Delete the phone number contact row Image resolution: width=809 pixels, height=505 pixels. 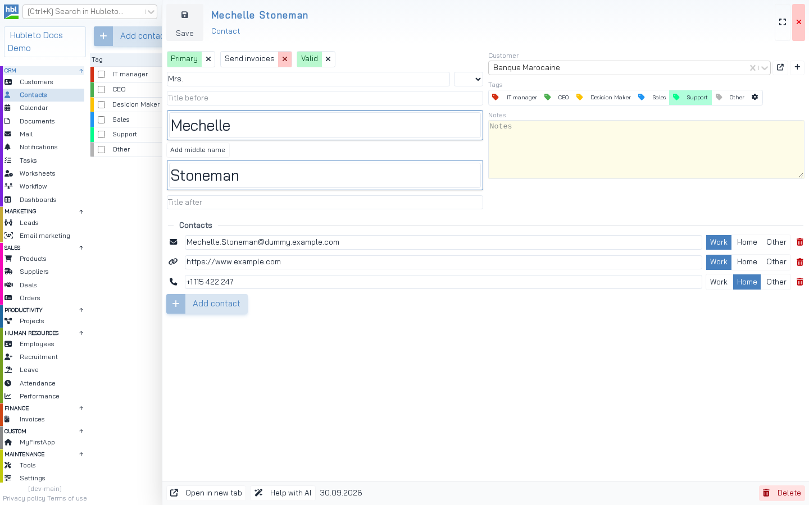(800, 282)
